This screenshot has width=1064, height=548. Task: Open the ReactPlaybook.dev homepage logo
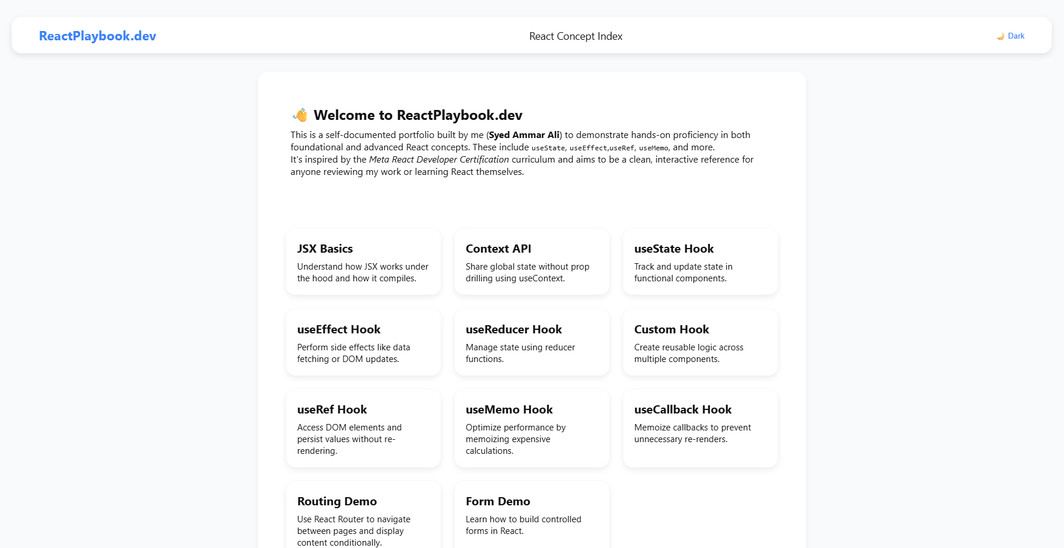(97, 36)
